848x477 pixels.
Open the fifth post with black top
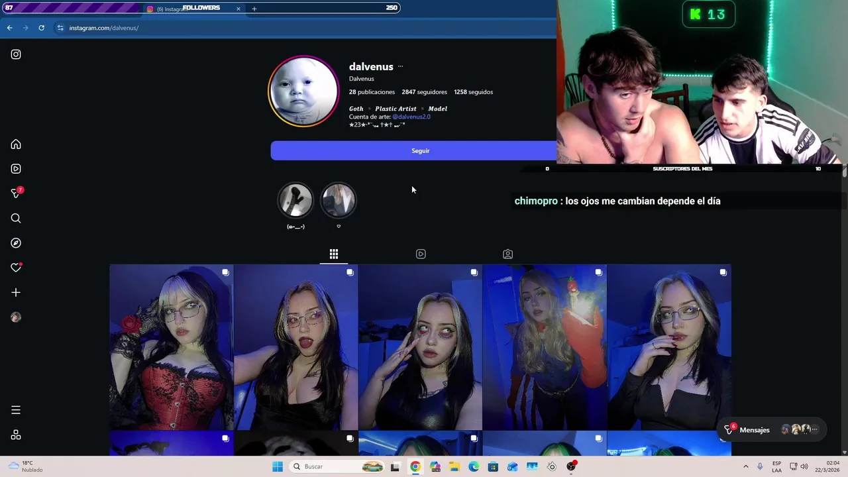[669, 347]
